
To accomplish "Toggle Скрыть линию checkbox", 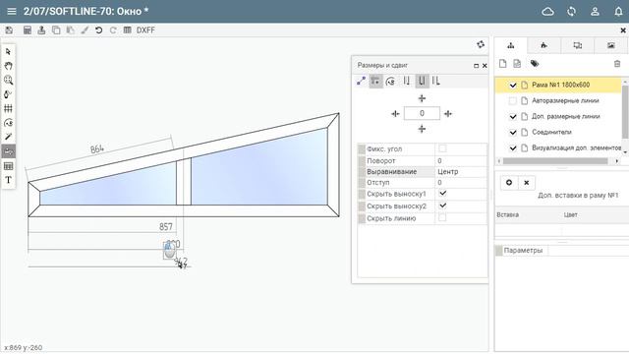I will point(442,217).
